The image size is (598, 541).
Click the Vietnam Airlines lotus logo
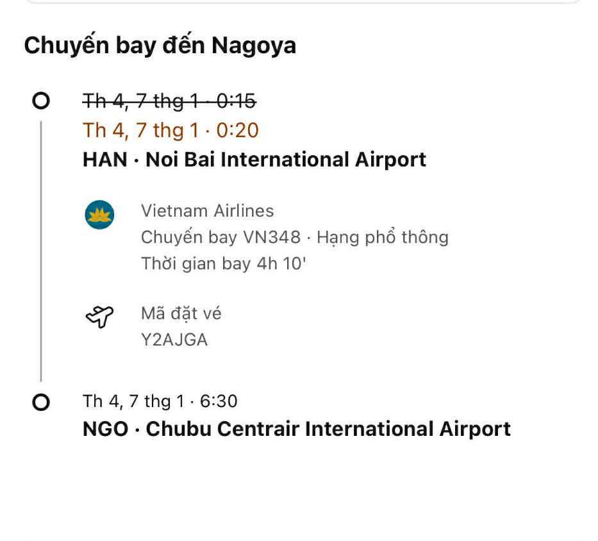99,215
